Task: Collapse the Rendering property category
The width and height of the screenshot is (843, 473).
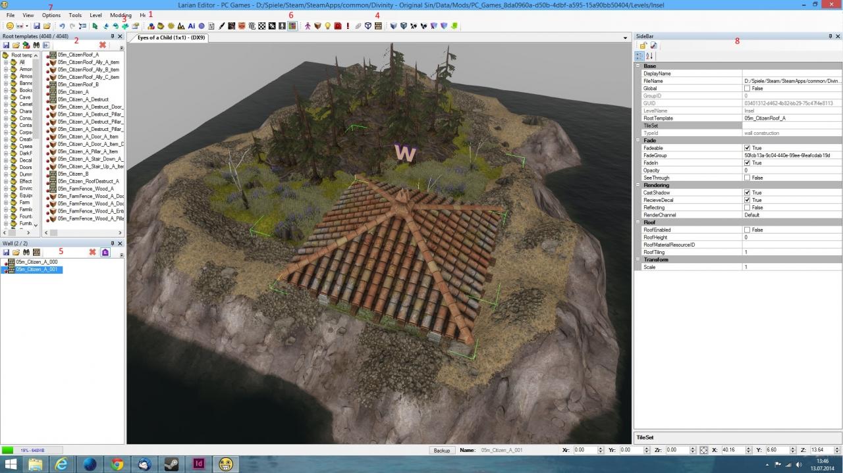Action: click(x=638, y=185)
